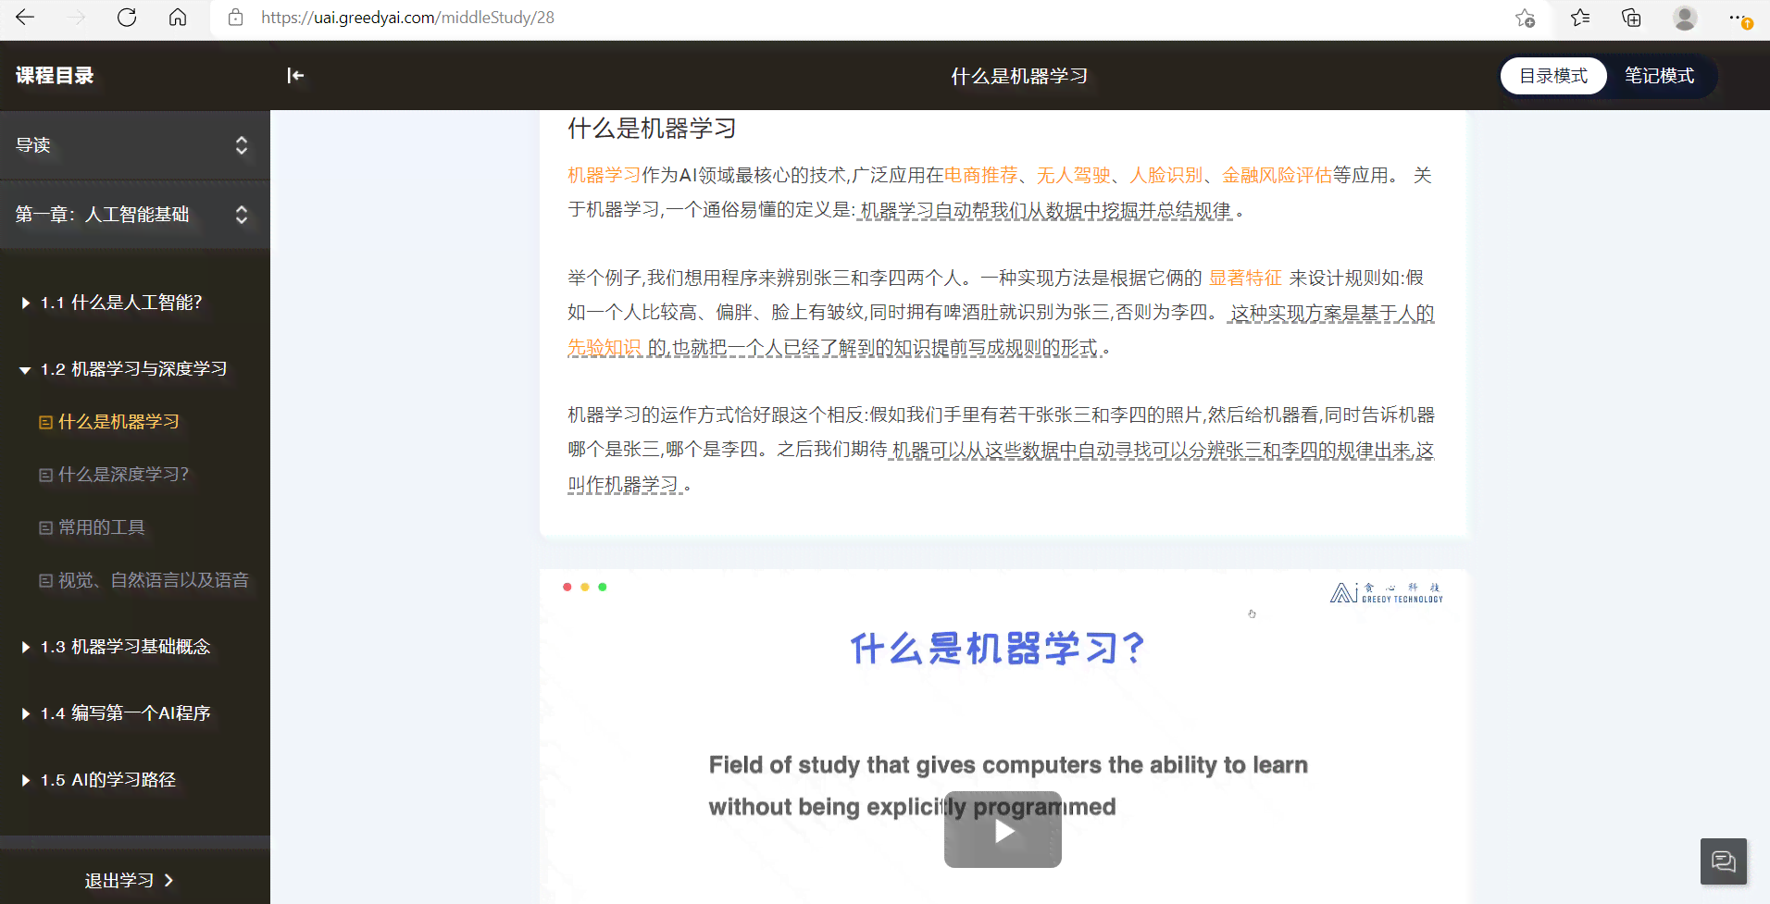Go back to the previous browser page

(25, 18)
